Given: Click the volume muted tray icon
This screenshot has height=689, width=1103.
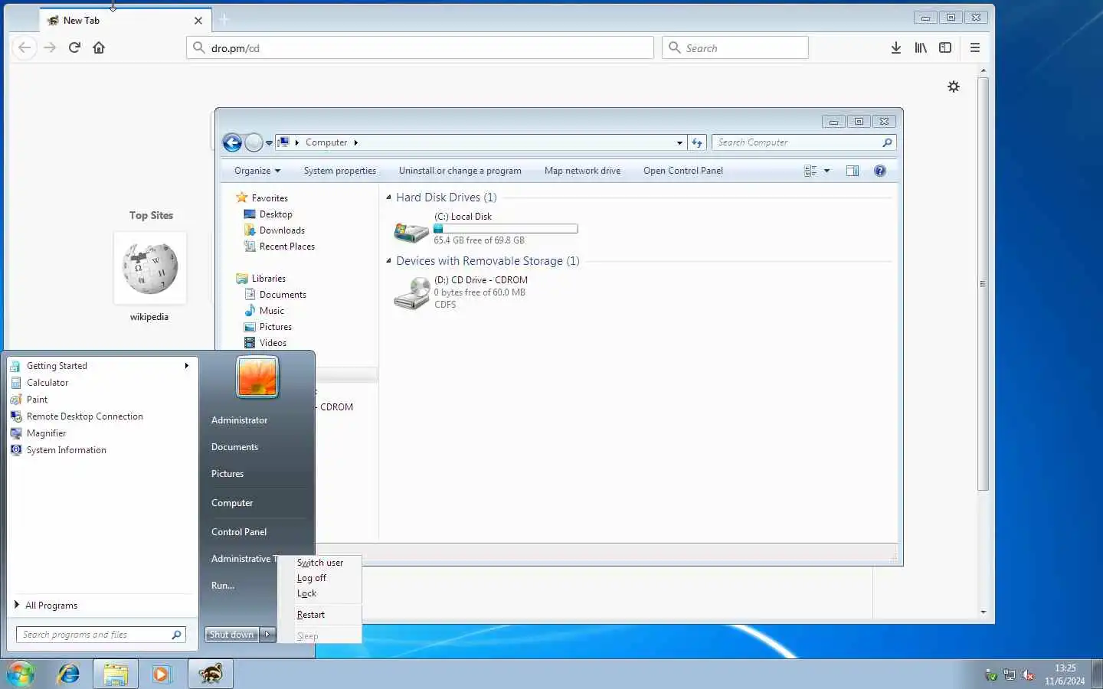Looking at the screenshot, I should [1028, 674].
